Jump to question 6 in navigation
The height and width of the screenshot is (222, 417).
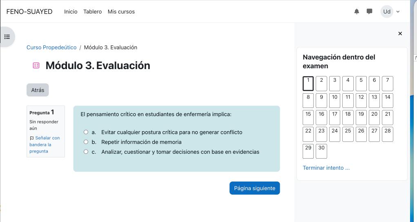click(x=374, y=83)
